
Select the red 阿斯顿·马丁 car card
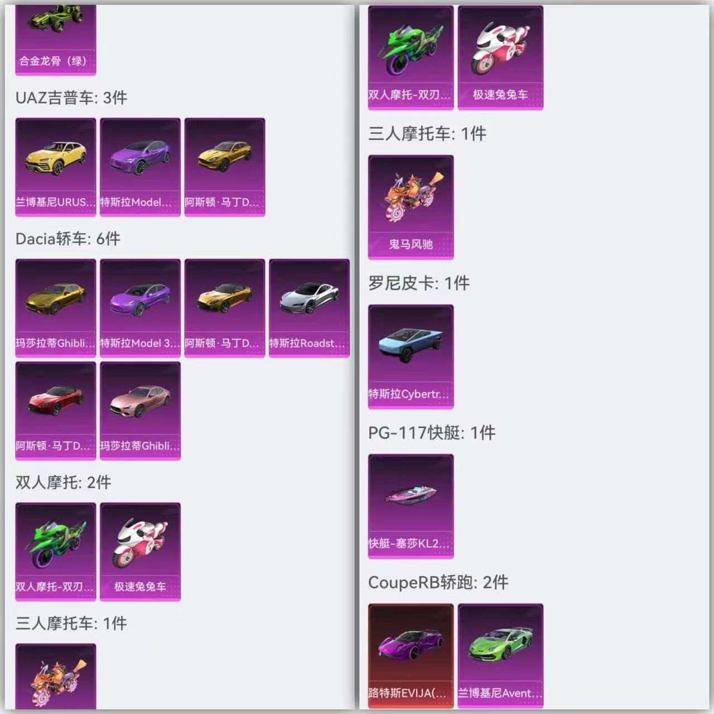point(56,411)
